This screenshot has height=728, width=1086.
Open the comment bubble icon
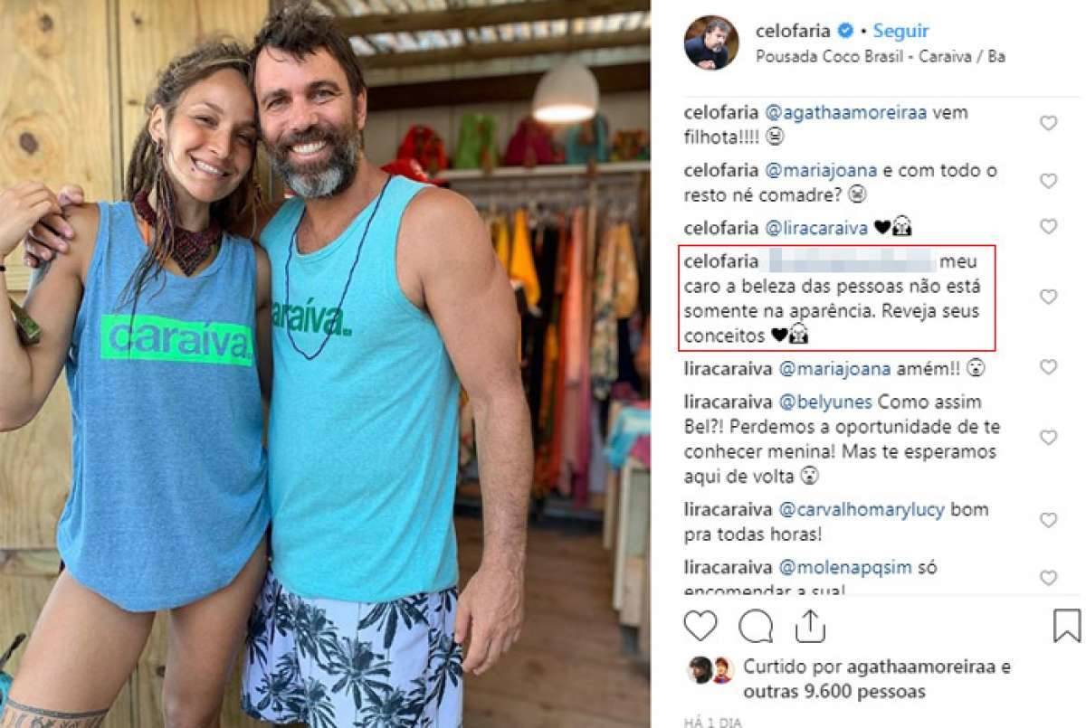tap(756, 626)
